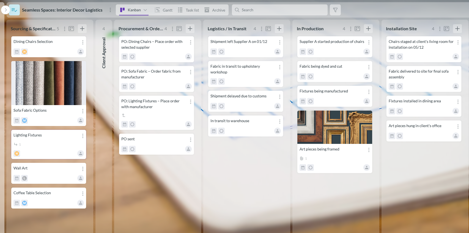
Task: Expand the left sidebar arrow
Action: pos(6,10)
